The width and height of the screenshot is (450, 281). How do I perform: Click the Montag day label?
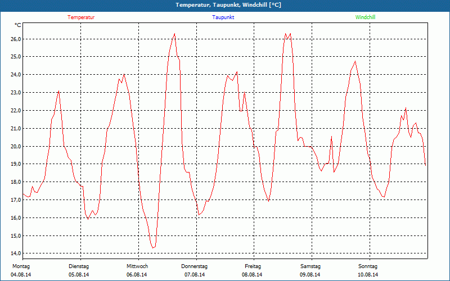click(x=21, y=266)
